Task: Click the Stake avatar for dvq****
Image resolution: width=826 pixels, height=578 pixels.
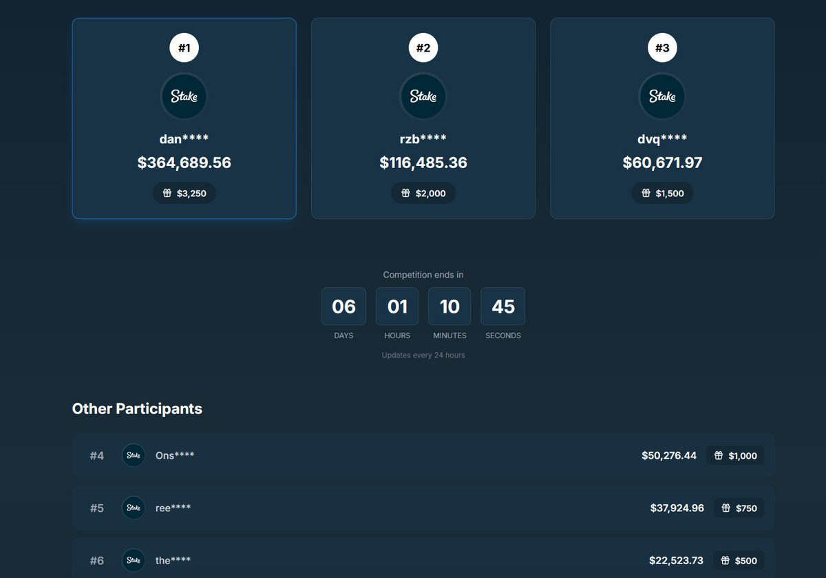Action: pyautogui.click(x=662, y=96)
